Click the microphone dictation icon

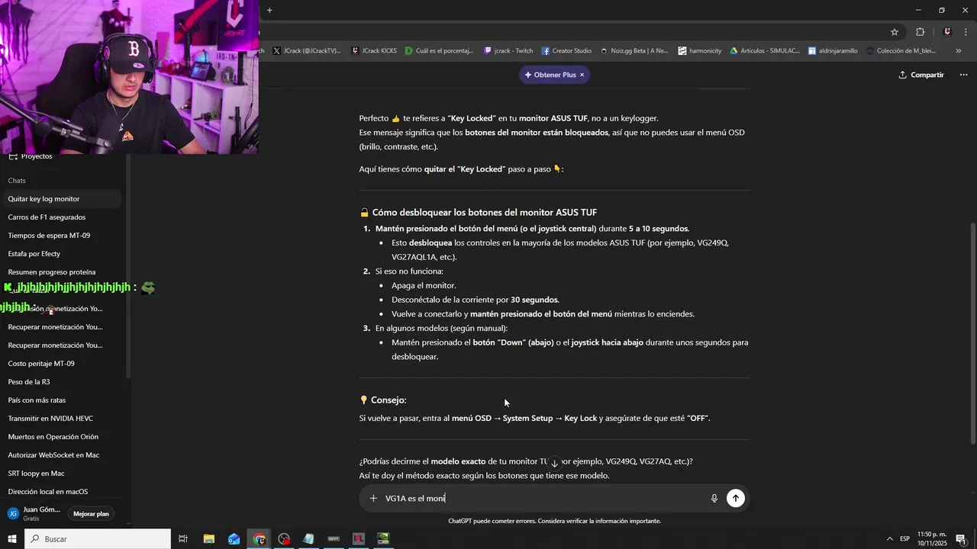tap(714, 499)
